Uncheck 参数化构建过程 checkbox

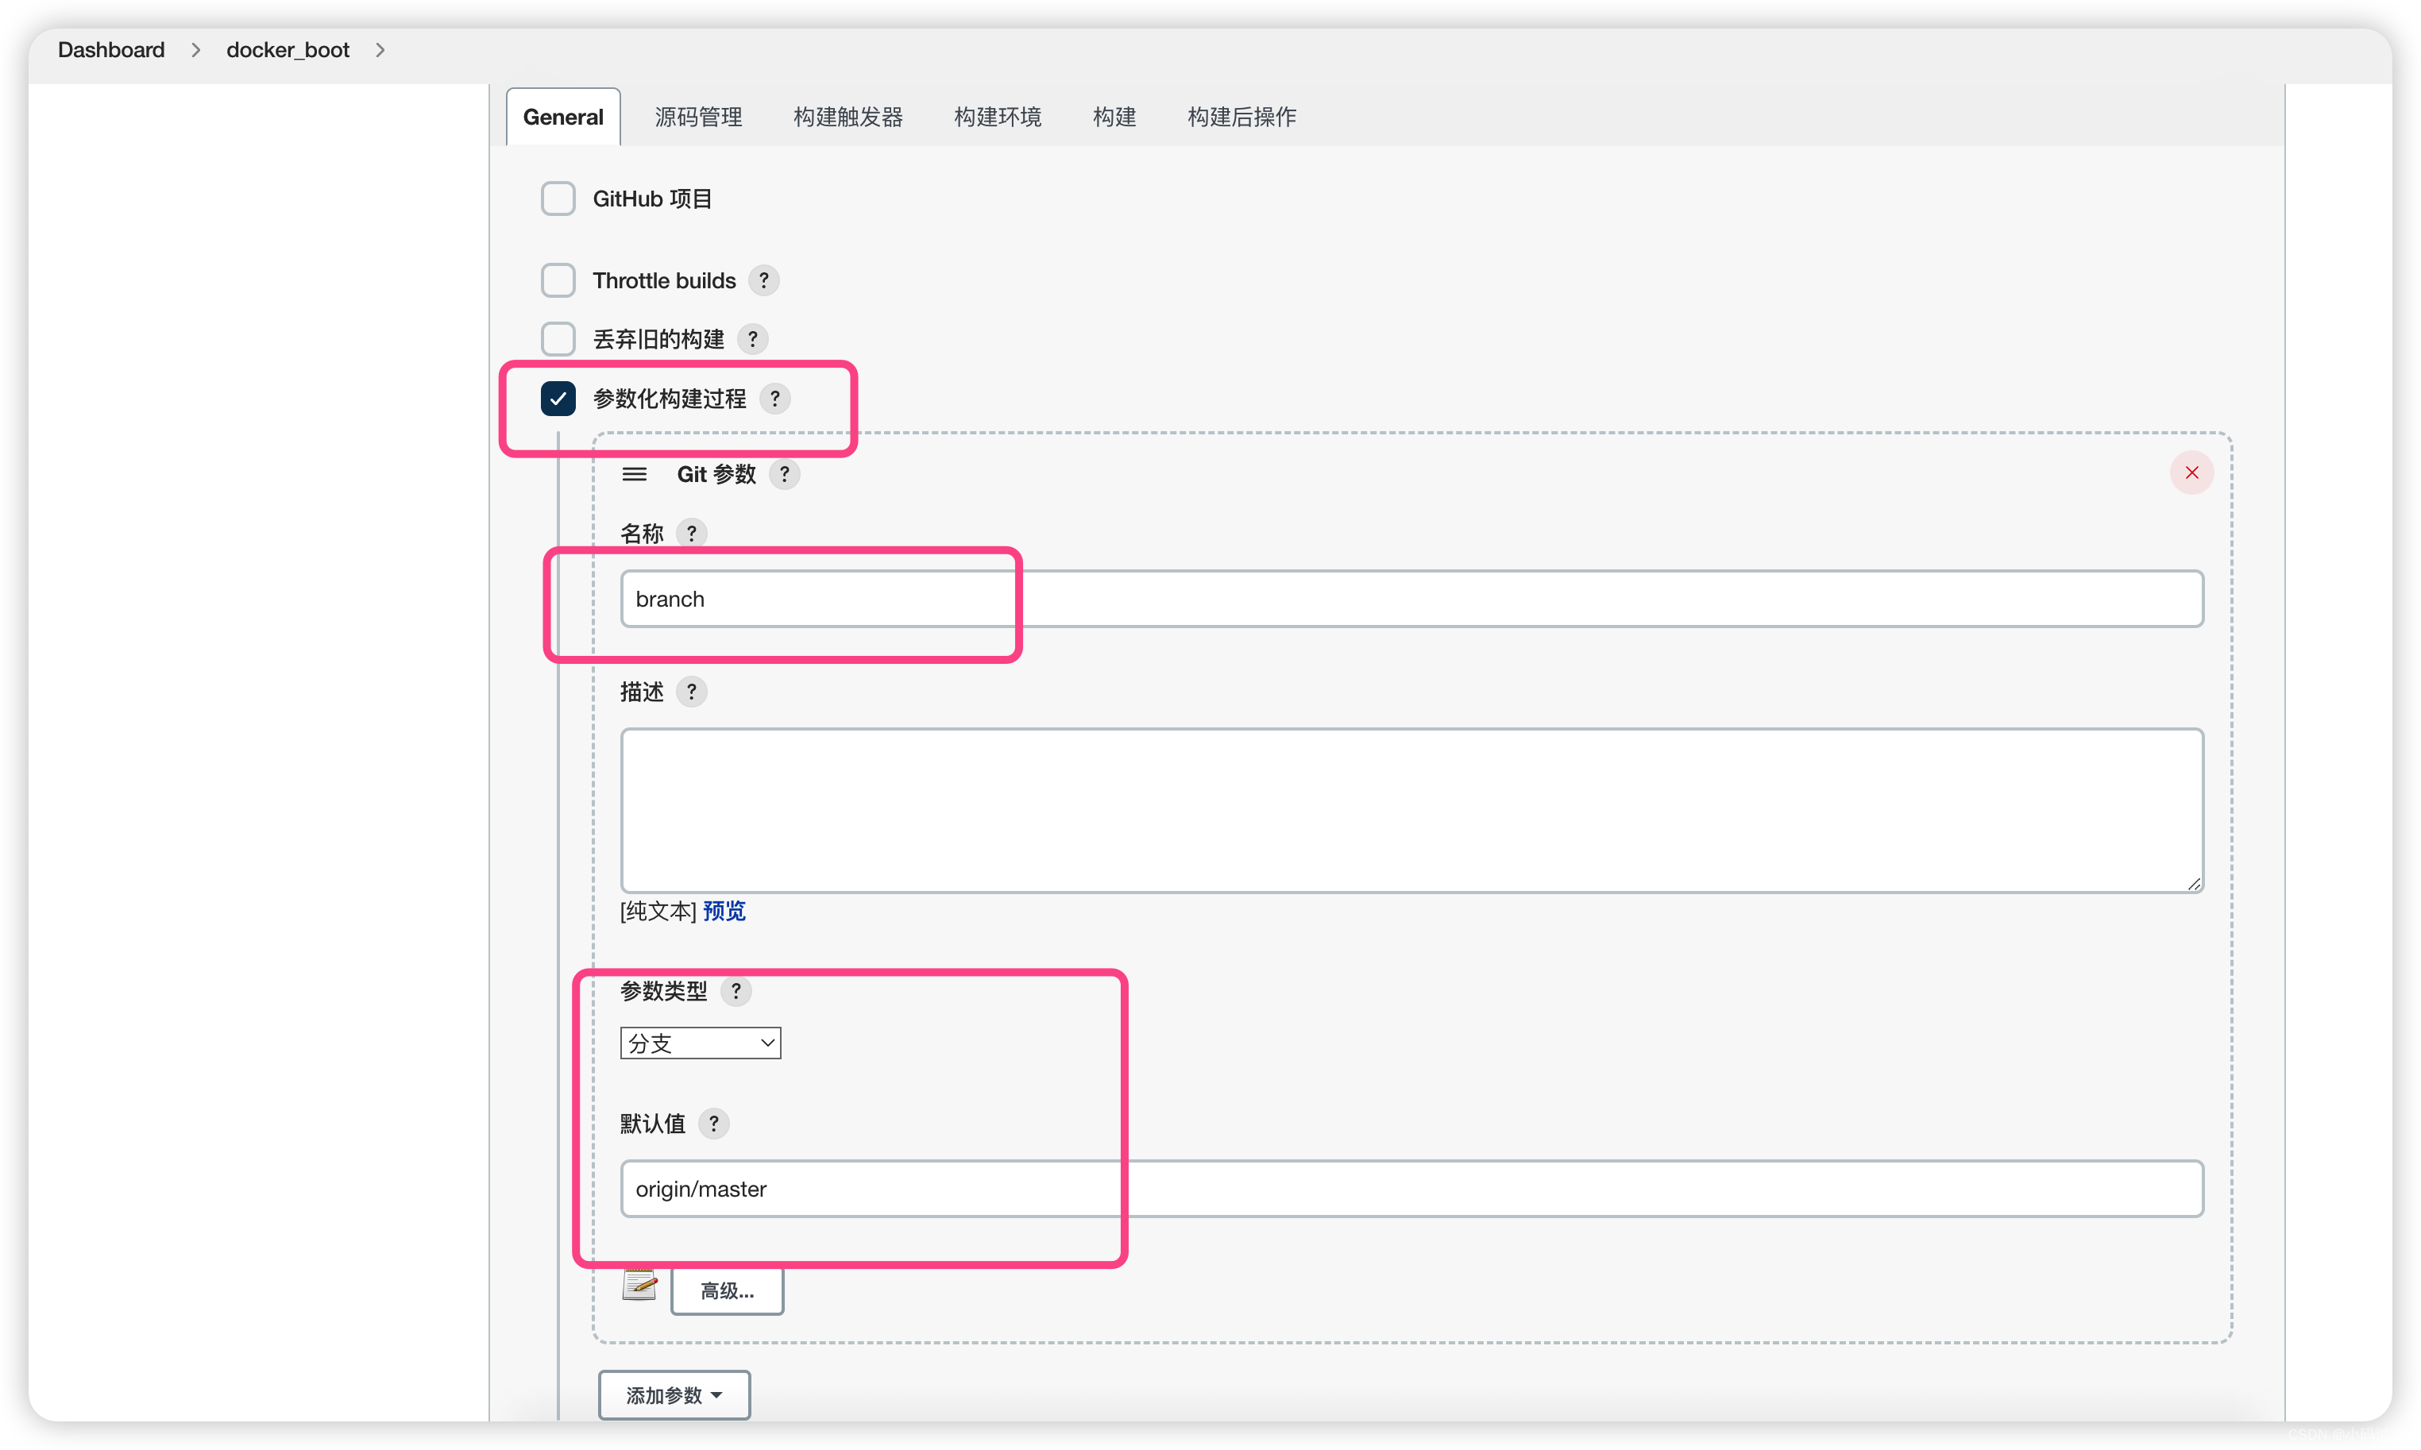click(558, 399)
